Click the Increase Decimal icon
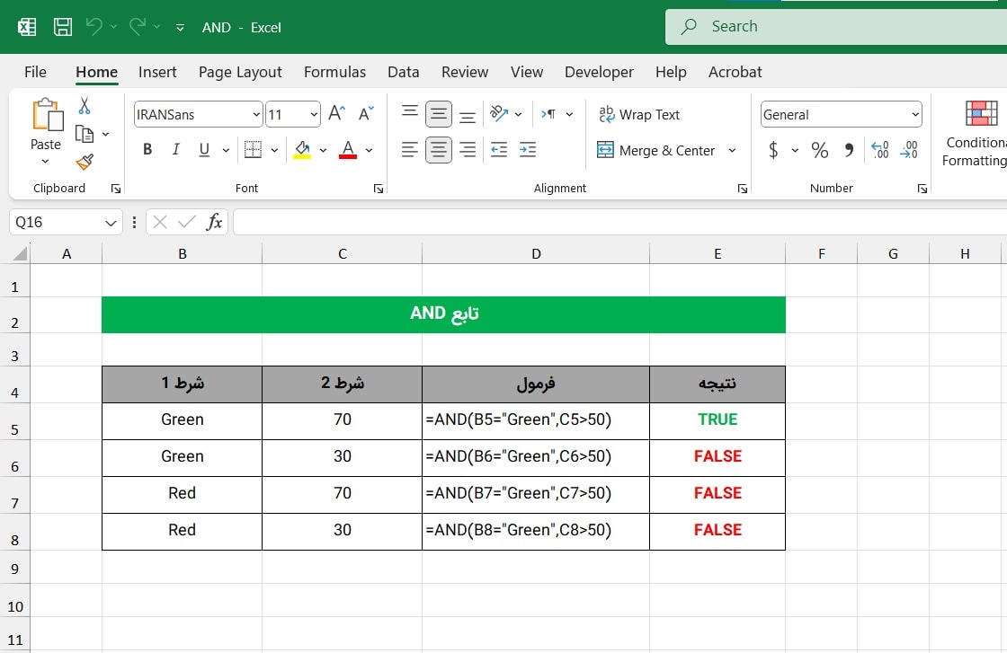Viewport: 1007px width, 653px height. pos(880,150)
